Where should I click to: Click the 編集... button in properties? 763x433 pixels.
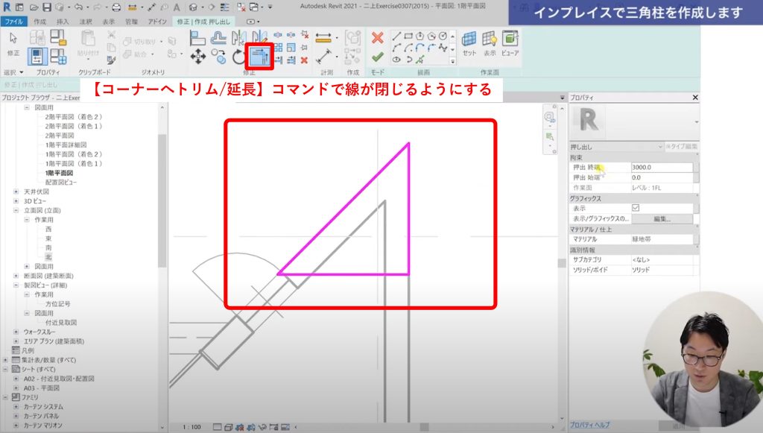tap(662, 219)
